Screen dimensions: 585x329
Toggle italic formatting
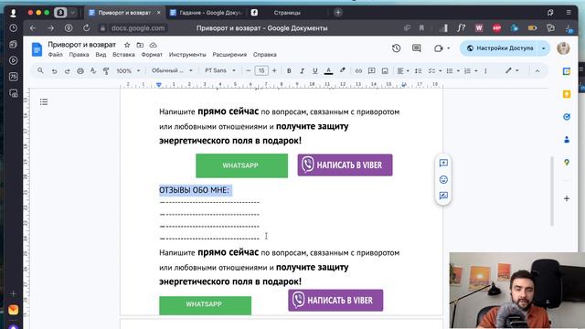302,71
